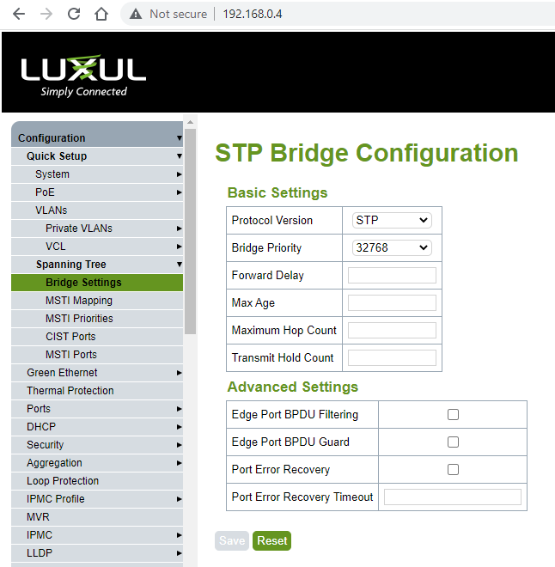Viewport: 555px width, 567px height.
Task: Click the browser back arrow
Action: pyautogui.click(x=19, y=14)
